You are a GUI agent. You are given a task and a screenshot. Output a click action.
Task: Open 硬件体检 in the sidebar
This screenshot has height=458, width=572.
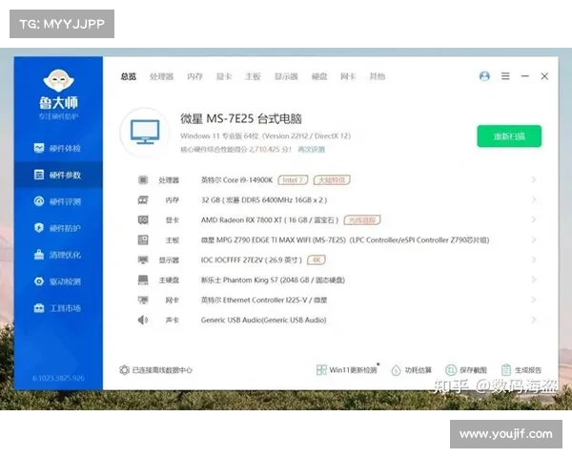(x=57, y=149)
